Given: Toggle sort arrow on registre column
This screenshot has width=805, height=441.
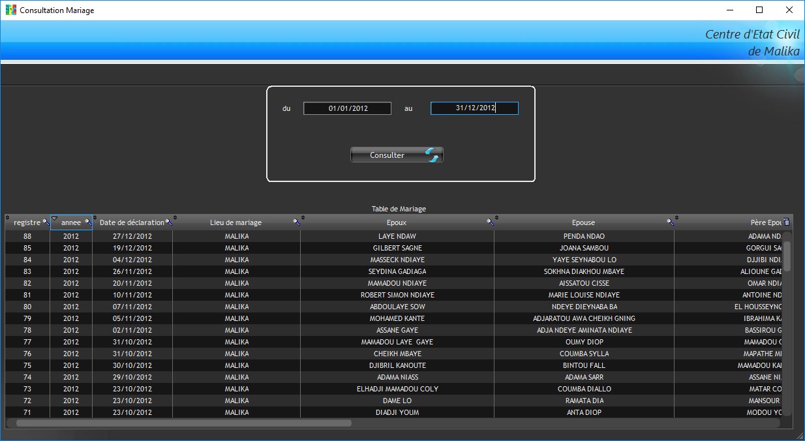Looking at the screenshot, I should (8, 218).
